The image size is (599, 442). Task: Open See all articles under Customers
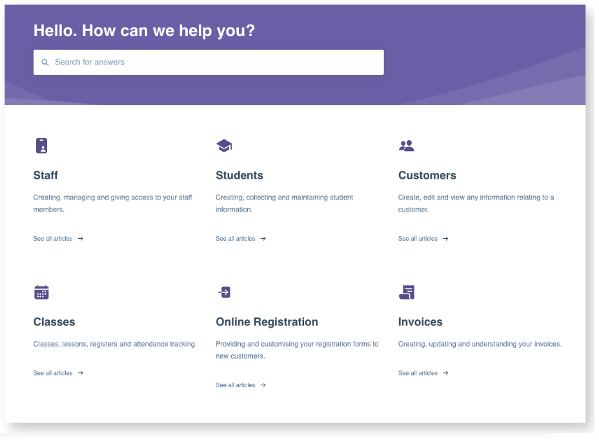[x=417, y=238]
